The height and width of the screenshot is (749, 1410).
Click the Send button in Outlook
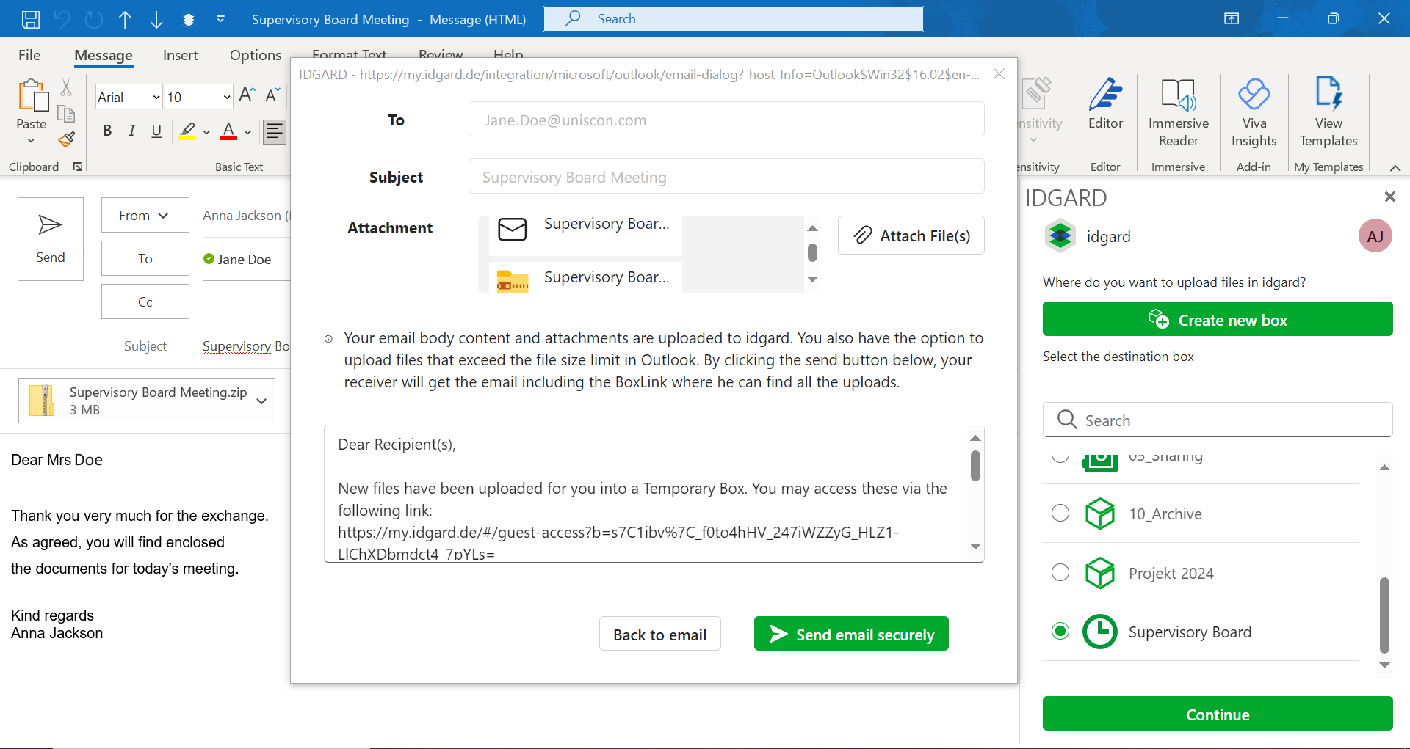point(50,239)
